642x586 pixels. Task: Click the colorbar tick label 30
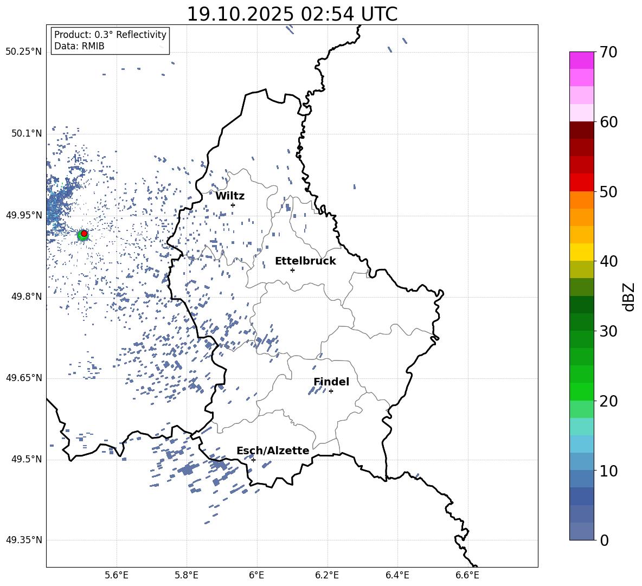coord(608,331)
